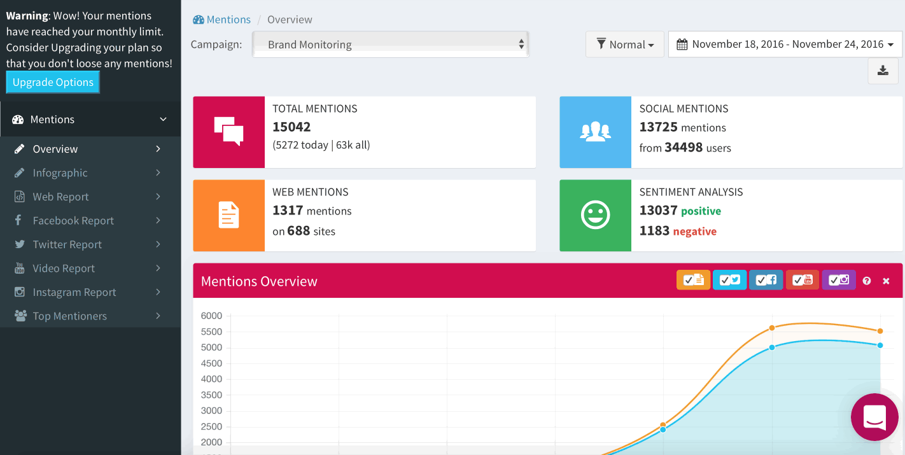
Task: Click the dashboard icon beside Mentions breadcrumb
Action: (199, 20)
